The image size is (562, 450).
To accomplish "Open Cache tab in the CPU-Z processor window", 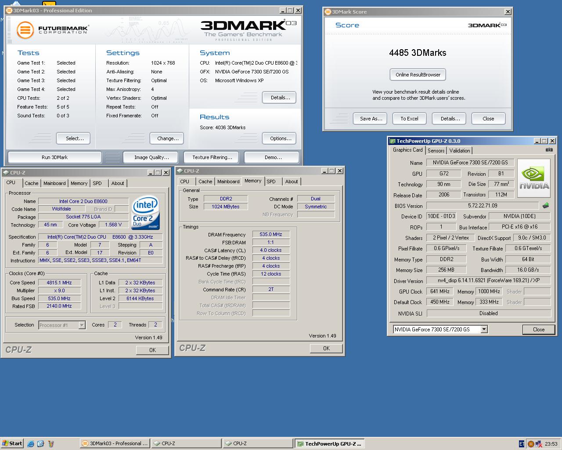I will point(32,183).
